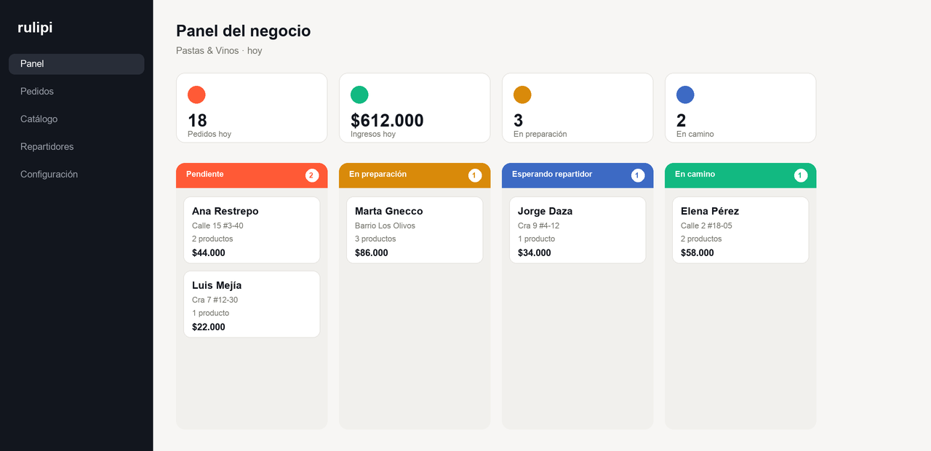Image resolution: width=931 pixels, height=451 pixels.
Task: Click the $86.000 order total
Action: point(372,252)
